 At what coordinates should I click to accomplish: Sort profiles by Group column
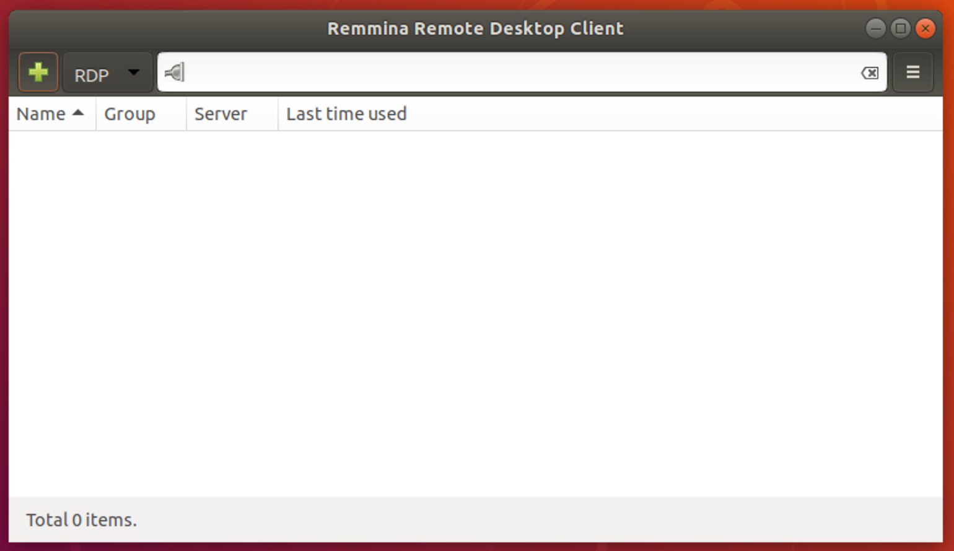pos(141,114)
